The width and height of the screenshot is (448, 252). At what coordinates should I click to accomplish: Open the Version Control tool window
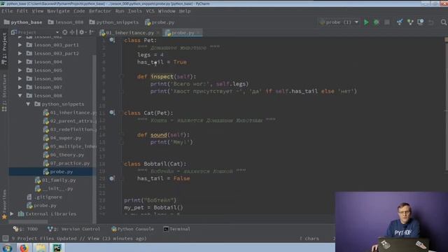pos(74,229)
